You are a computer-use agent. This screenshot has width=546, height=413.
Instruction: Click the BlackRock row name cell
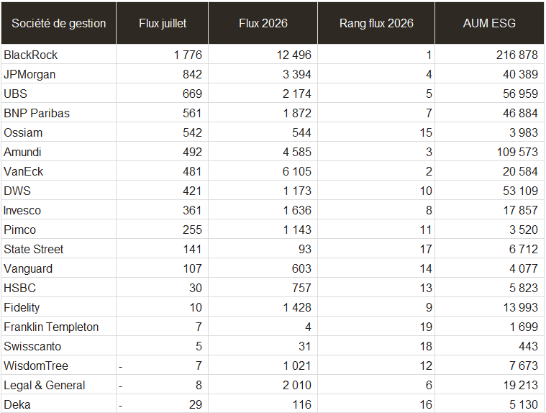[x=58, y=55]
